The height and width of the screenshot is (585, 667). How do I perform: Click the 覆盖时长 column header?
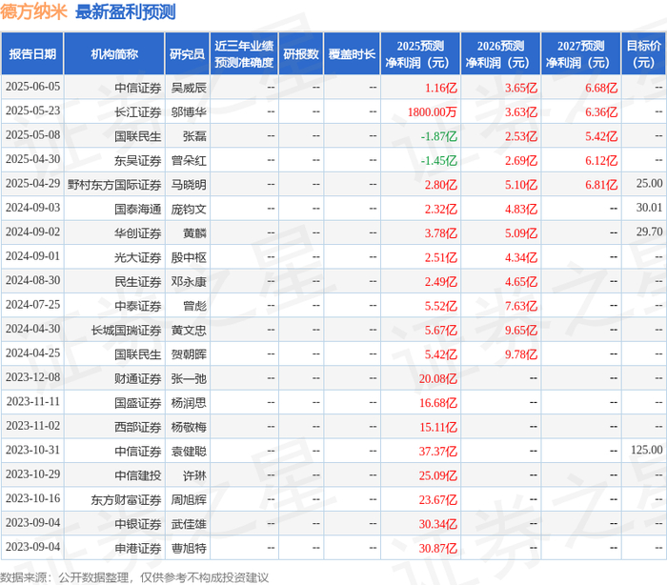pyautogui.click(x=352, y=54)
